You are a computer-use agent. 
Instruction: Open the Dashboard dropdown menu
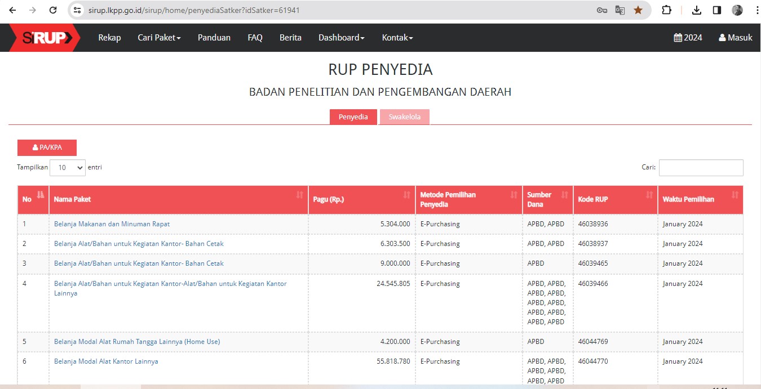pyautogui.click(x=341, y=38)
